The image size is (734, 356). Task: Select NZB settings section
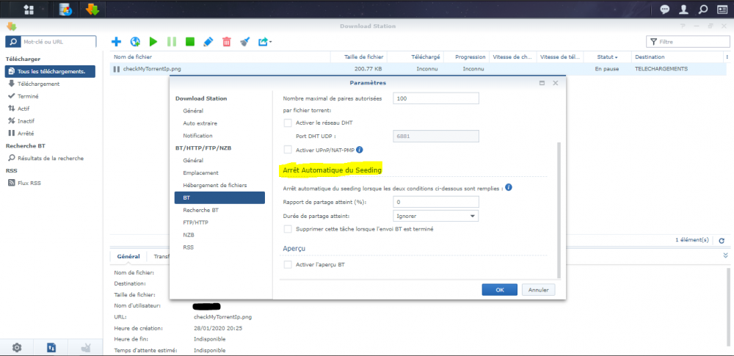[x=189, y=235]
